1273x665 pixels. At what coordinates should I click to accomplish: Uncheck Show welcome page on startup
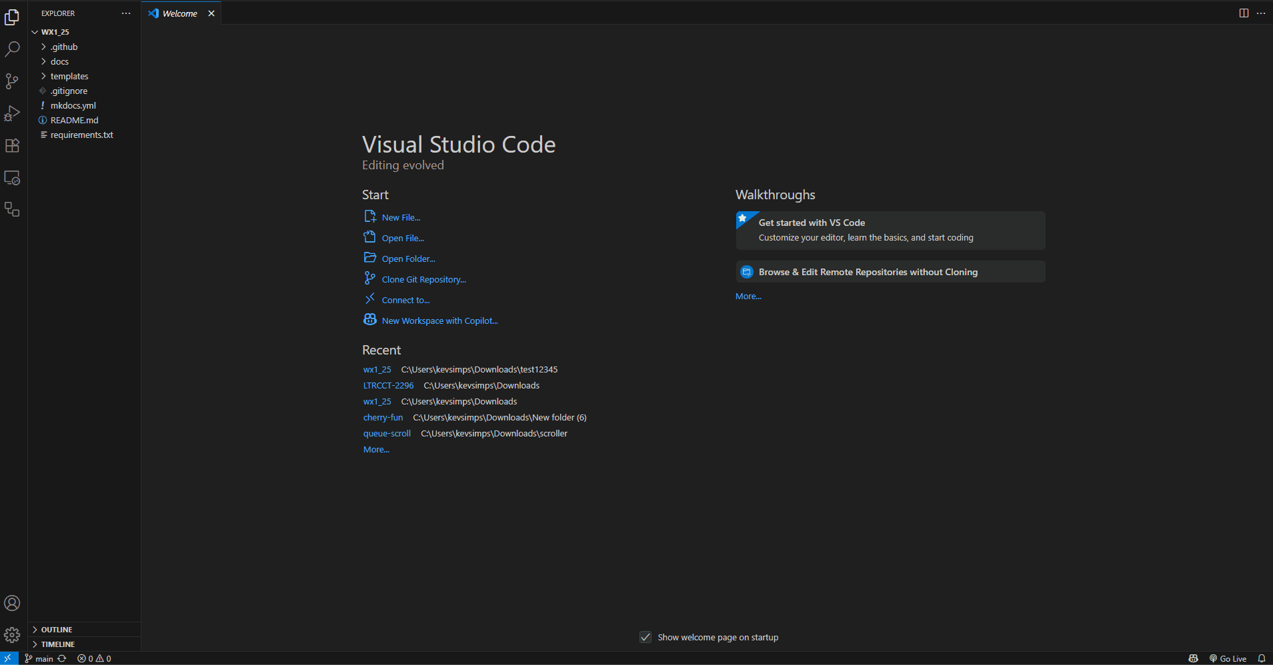[x=646, y=637]
